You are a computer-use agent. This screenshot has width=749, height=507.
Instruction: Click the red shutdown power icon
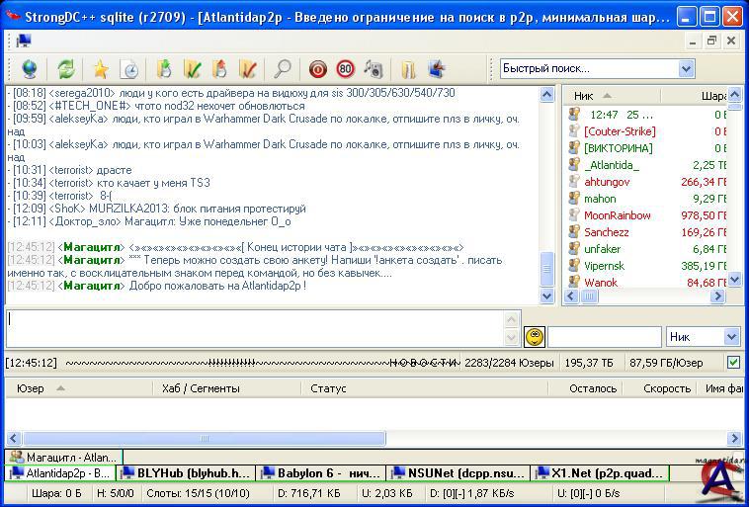click(x=317, y=69)
